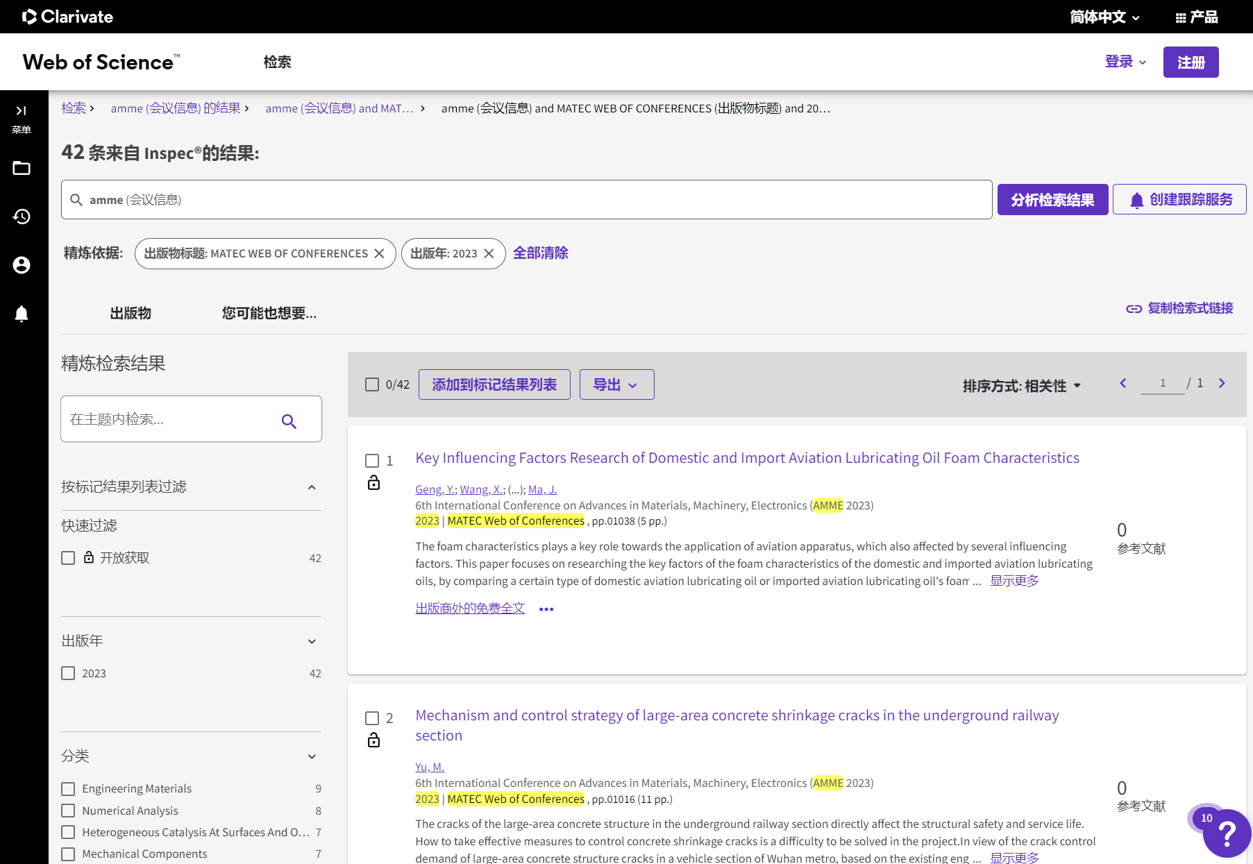Remove the MATEC WEB OF CONFERENCES filter chip
Image resolution: width=1253 pixels, height=864 pixels.
coord(379,253)
